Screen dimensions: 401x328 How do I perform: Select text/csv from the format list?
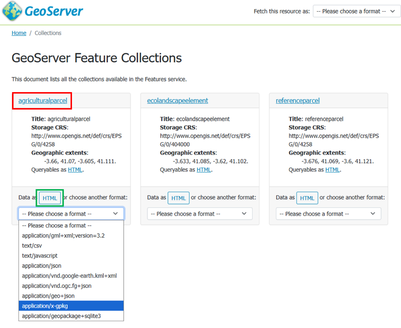[32, 246]
